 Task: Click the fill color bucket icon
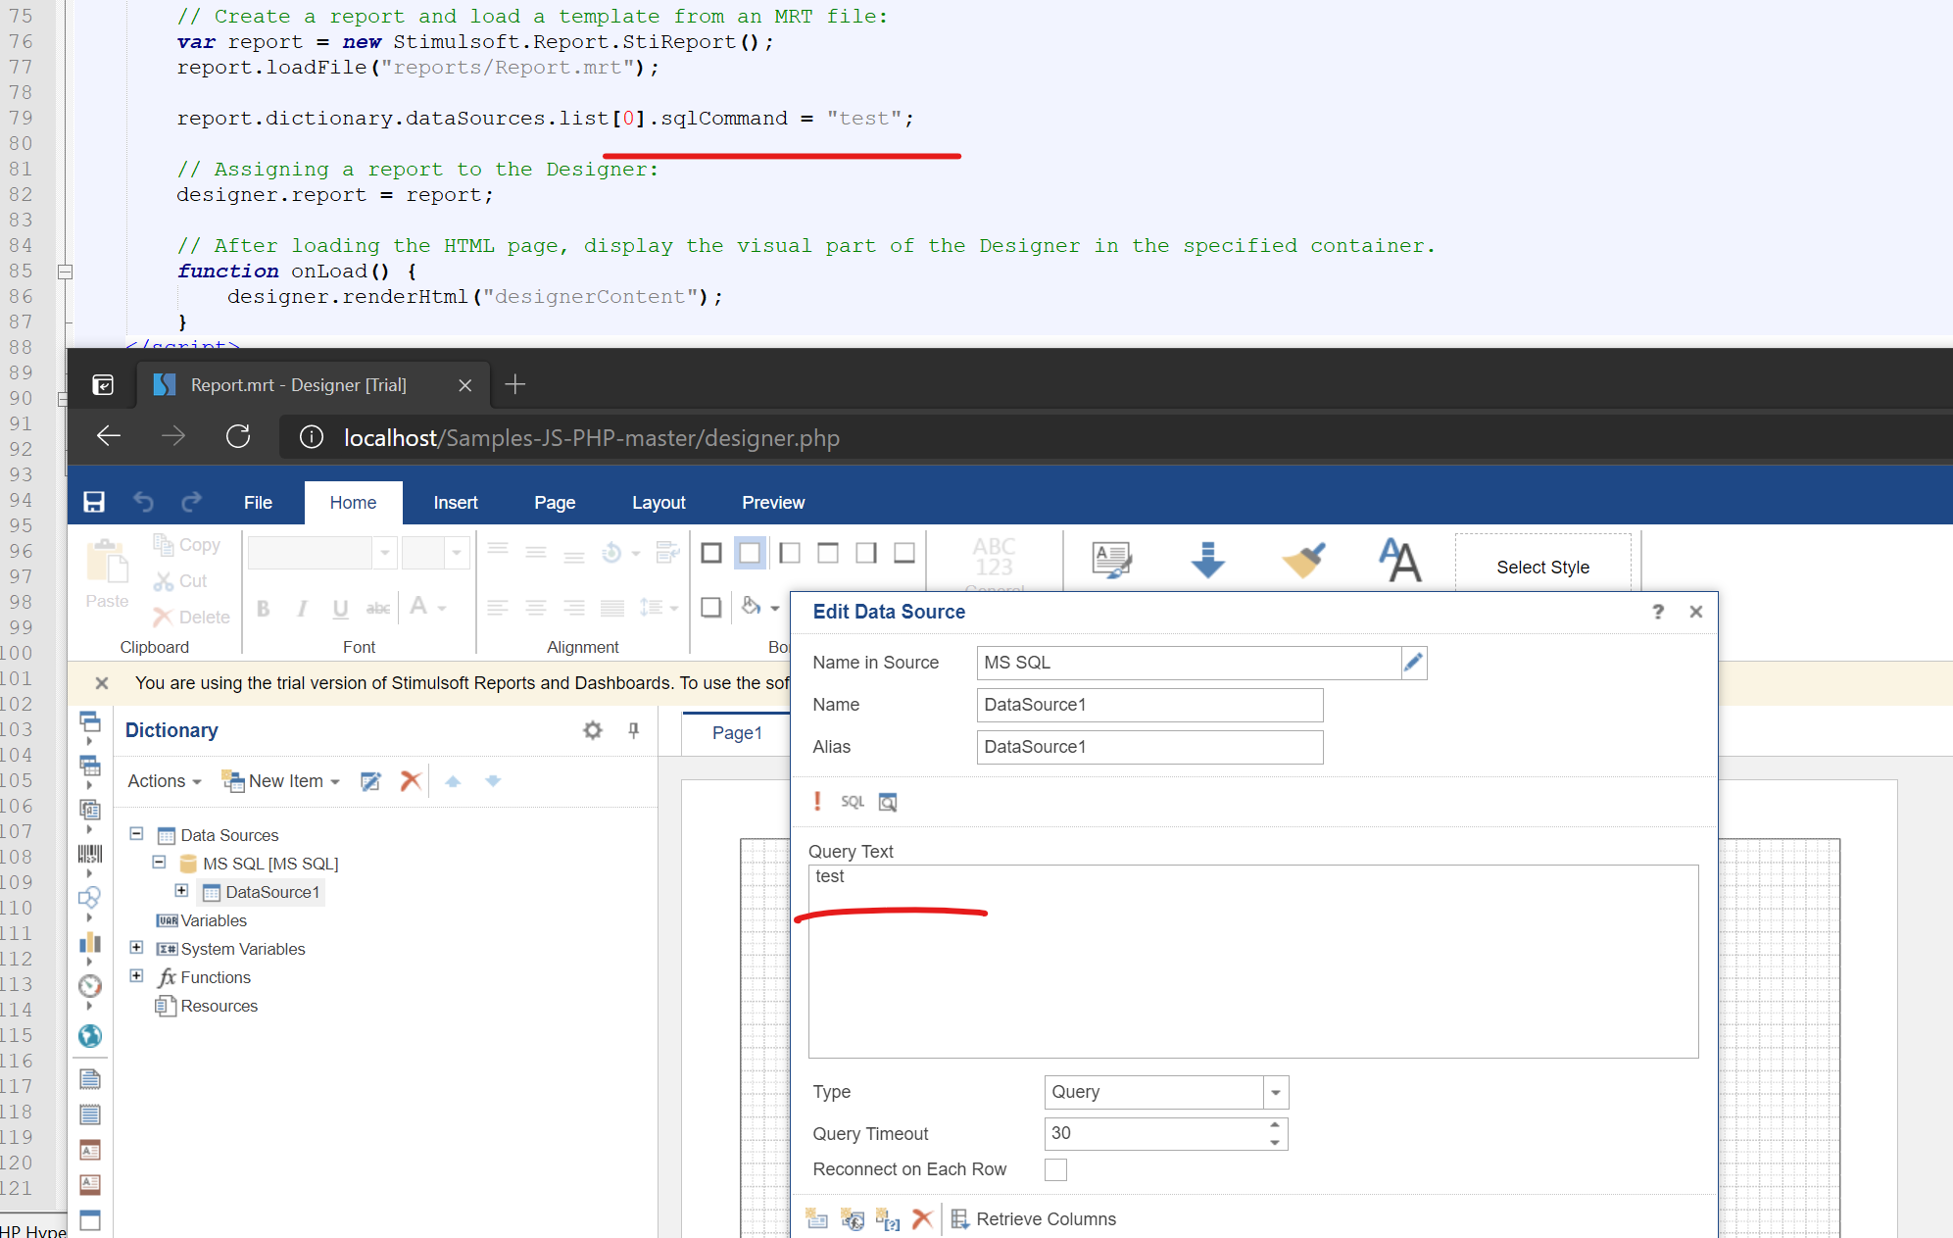[752, 607]
